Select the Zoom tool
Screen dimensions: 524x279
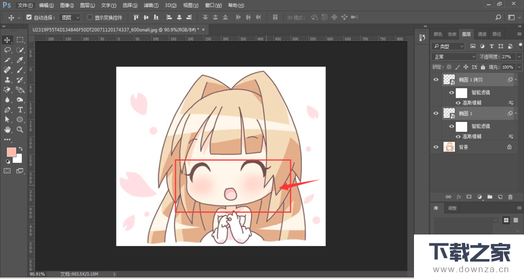[x=20, y=129]
